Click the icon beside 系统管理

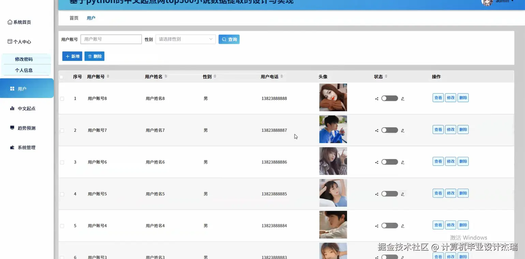[12, 148]
